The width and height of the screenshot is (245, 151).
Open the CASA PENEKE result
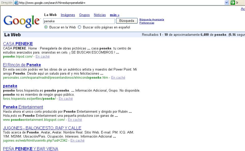tap(18, 44)
